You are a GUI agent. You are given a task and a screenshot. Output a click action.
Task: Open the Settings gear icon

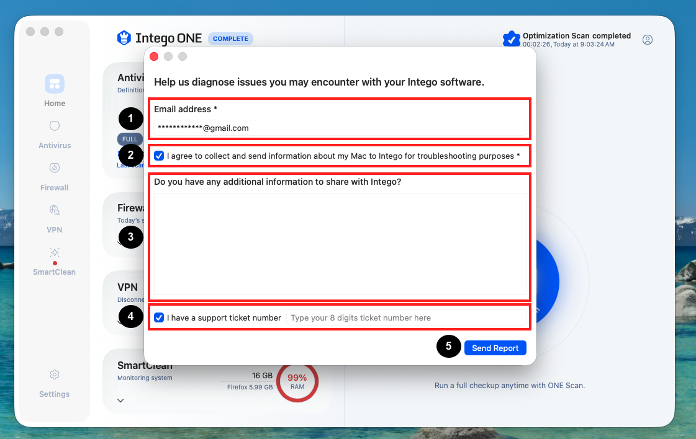[x=55, y=375]
